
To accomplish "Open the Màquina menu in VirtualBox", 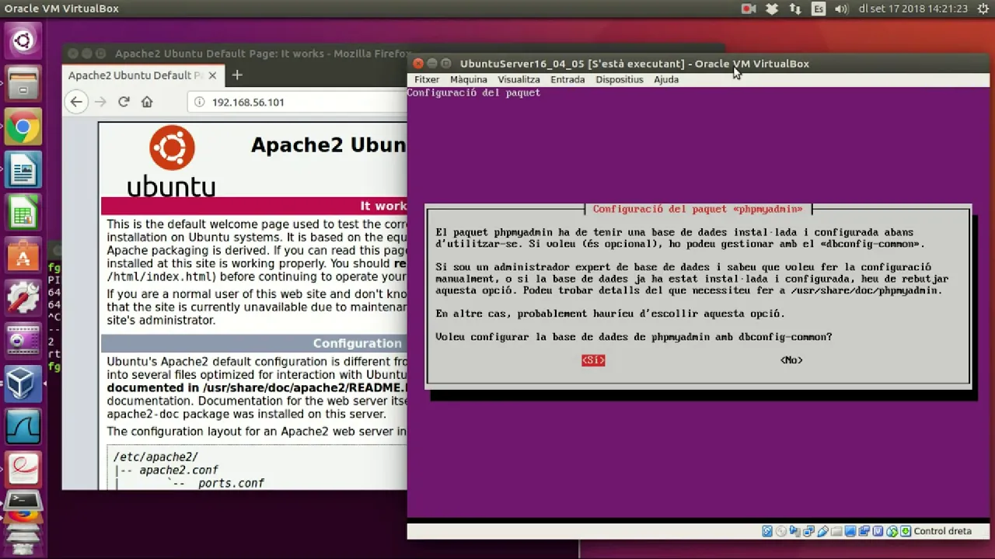I will 469,79.
